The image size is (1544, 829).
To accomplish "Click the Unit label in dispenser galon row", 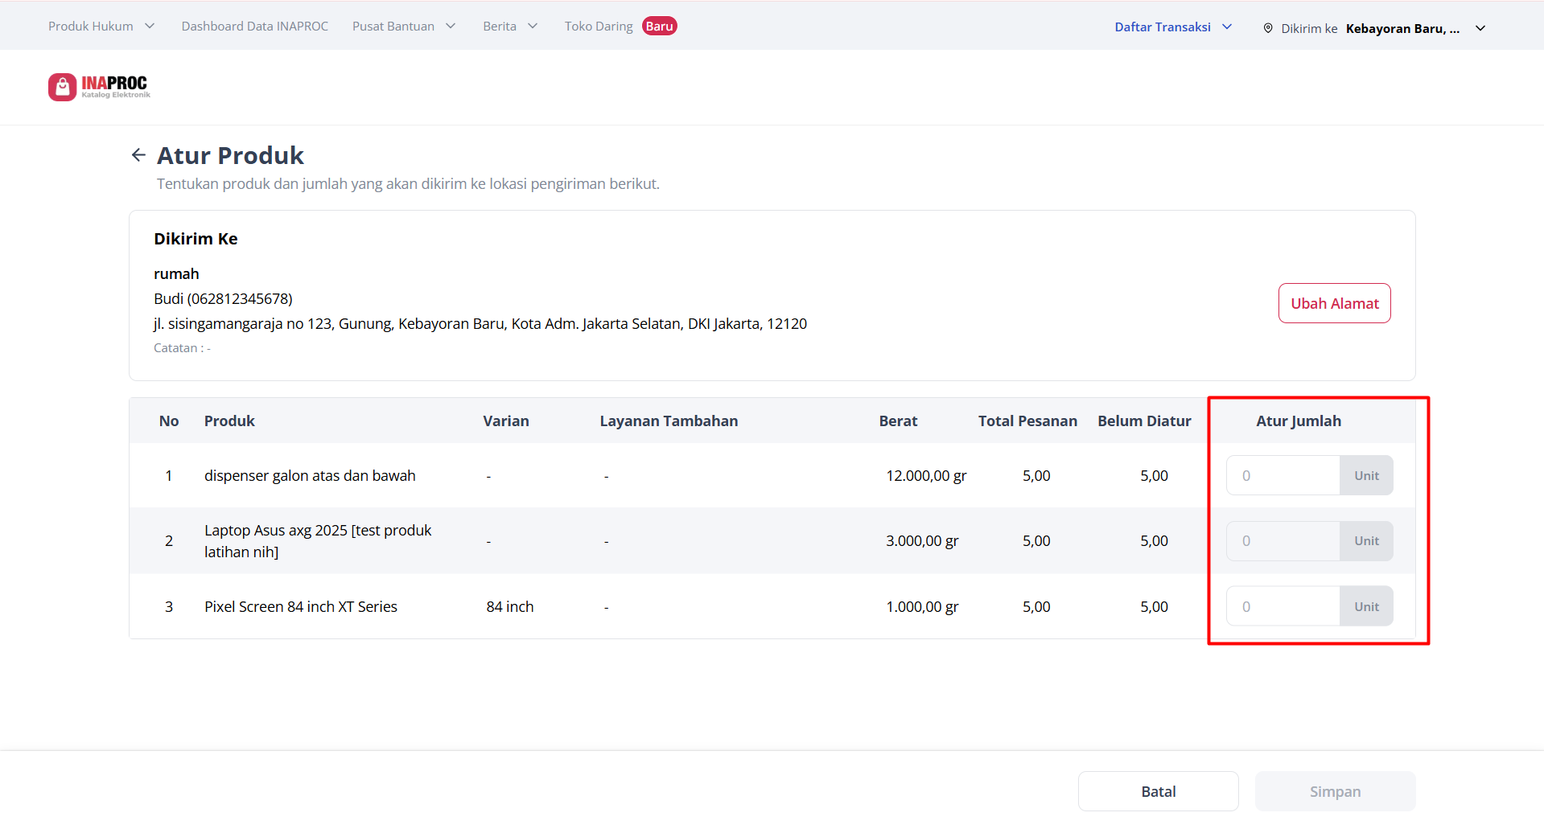I will [1366, 475].
